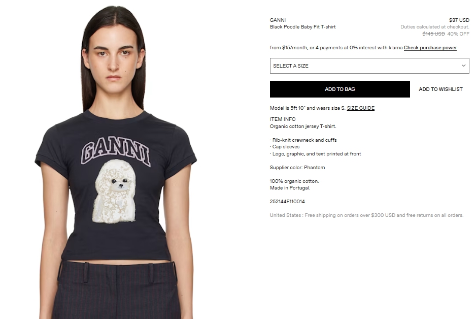
Task: Click the poodle graphic on the shirt
Action: (x=114, y=192)
